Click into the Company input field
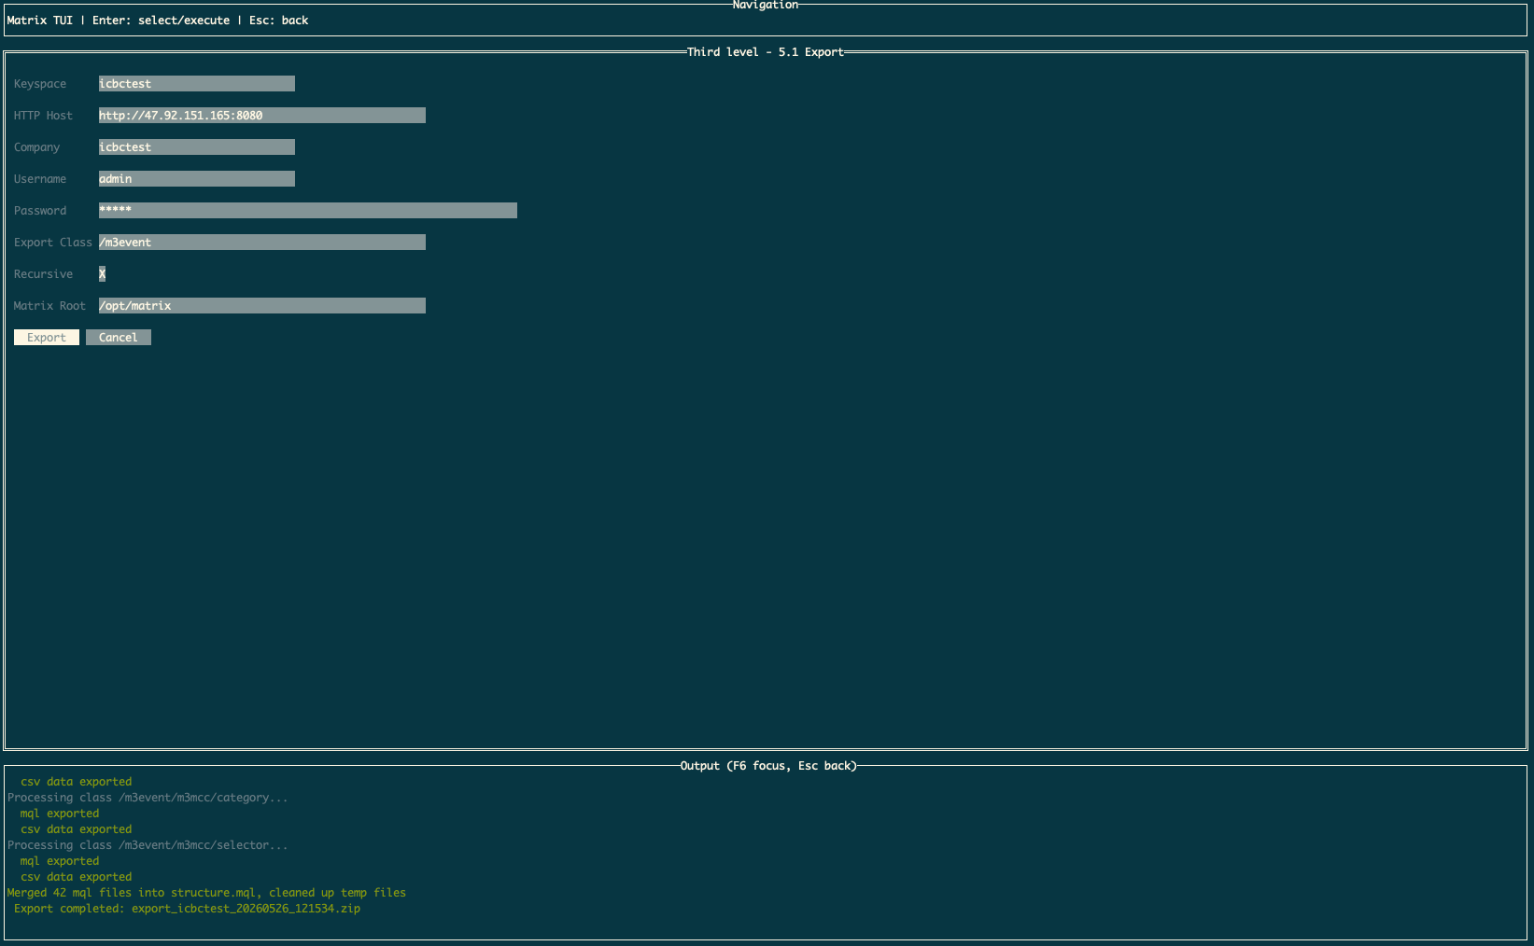Viewport: 1534px width, 946px height. [197, 147]
